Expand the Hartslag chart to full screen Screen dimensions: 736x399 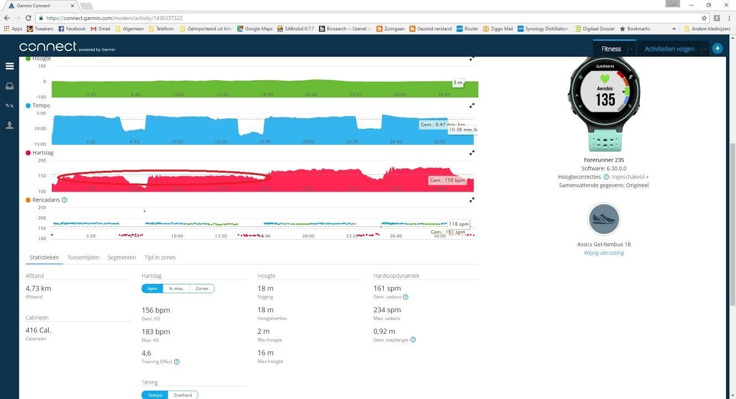coord(472,153)
